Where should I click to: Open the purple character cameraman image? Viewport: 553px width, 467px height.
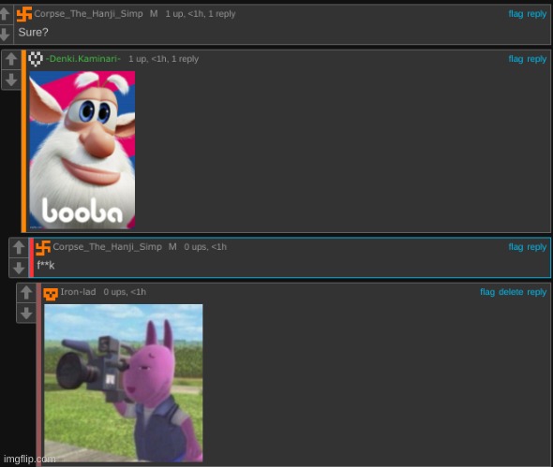click(124, 383)
